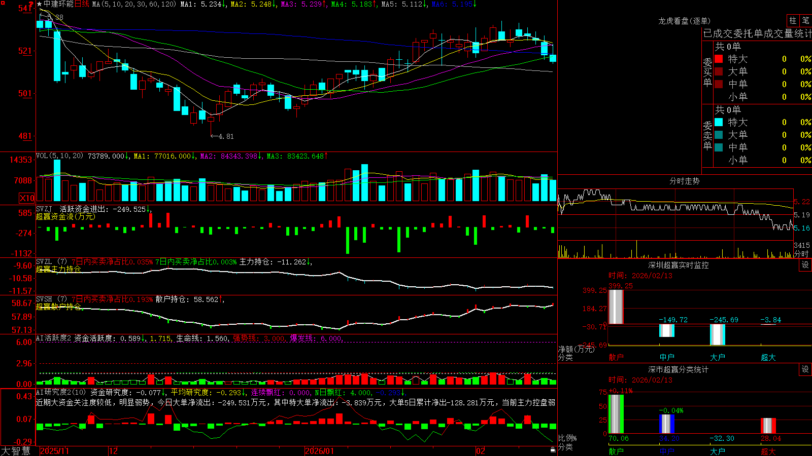
Task: Open settings 设 for 深圳超赢实时监控
Action: pyautogui.click(x=805, y=265)
